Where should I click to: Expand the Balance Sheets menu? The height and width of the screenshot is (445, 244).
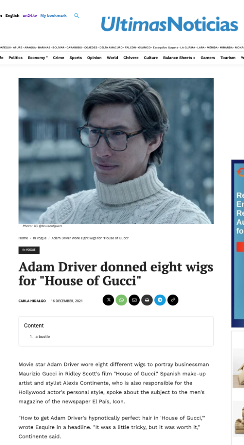click(x=179, y=57)
